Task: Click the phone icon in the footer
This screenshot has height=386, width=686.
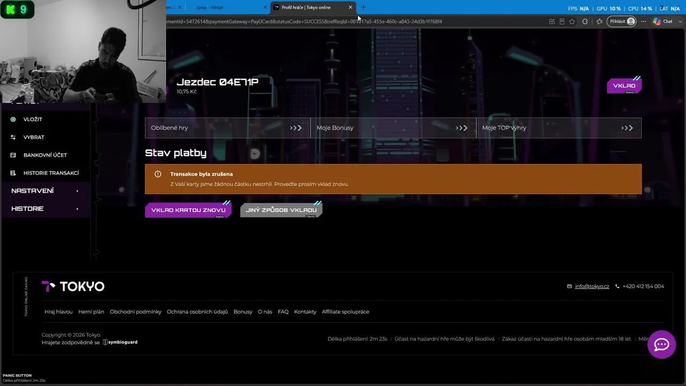Action: coord(617,286)
